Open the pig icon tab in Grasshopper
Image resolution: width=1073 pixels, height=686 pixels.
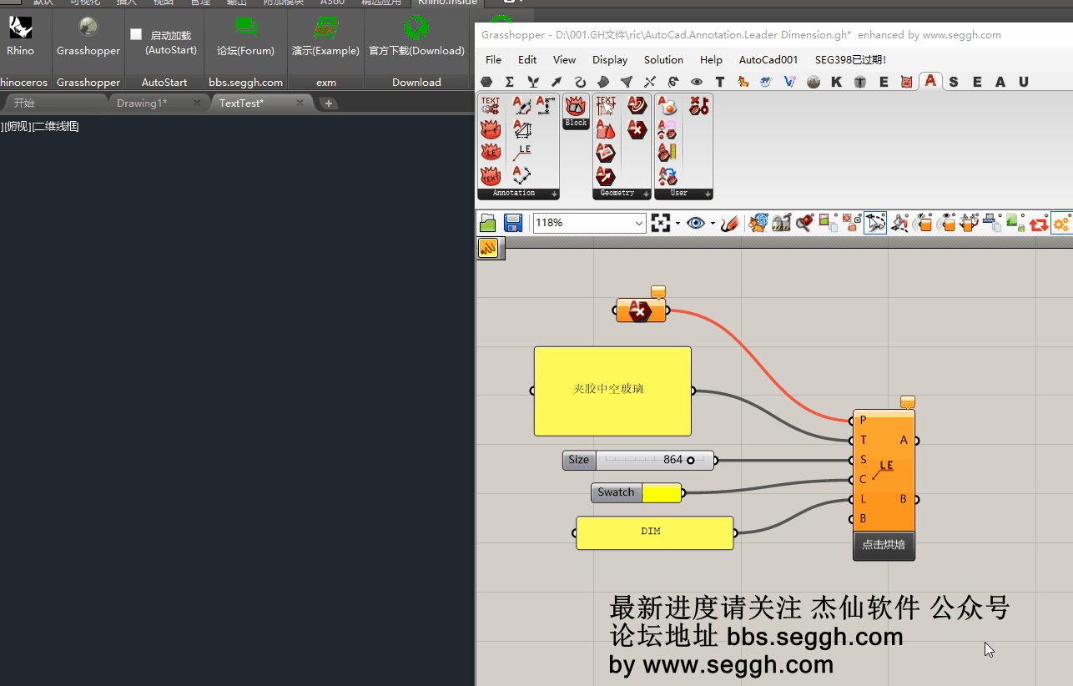pyautogui.click(x=907, y=82)
